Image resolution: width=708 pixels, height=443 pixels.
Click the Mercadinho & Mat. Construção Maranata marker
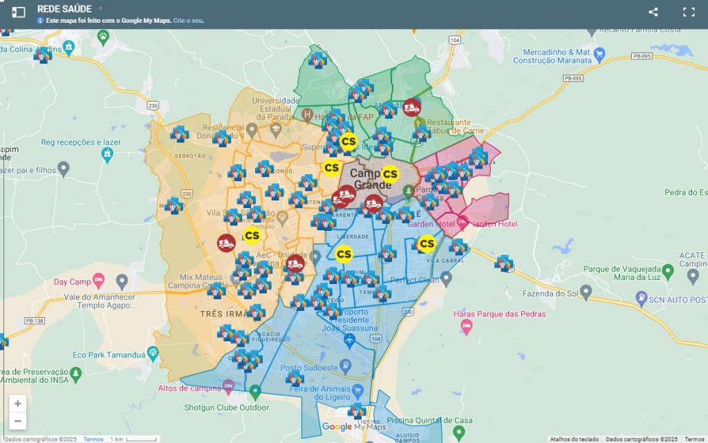click(x=600, y=53)
